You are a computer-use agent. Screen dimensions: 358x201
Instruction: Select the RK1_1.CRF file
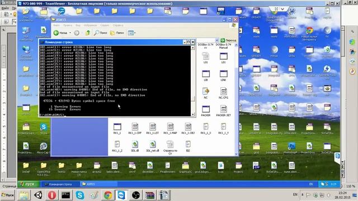pos(135,128)
